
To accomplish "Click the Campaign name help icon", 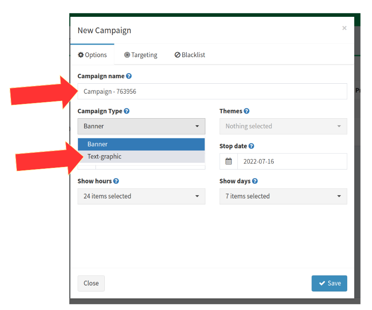I will [129, 76].
